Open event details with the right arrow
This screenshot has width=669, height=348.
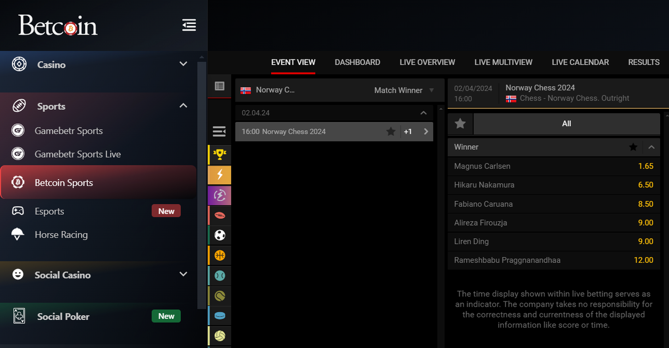point(426,132)
